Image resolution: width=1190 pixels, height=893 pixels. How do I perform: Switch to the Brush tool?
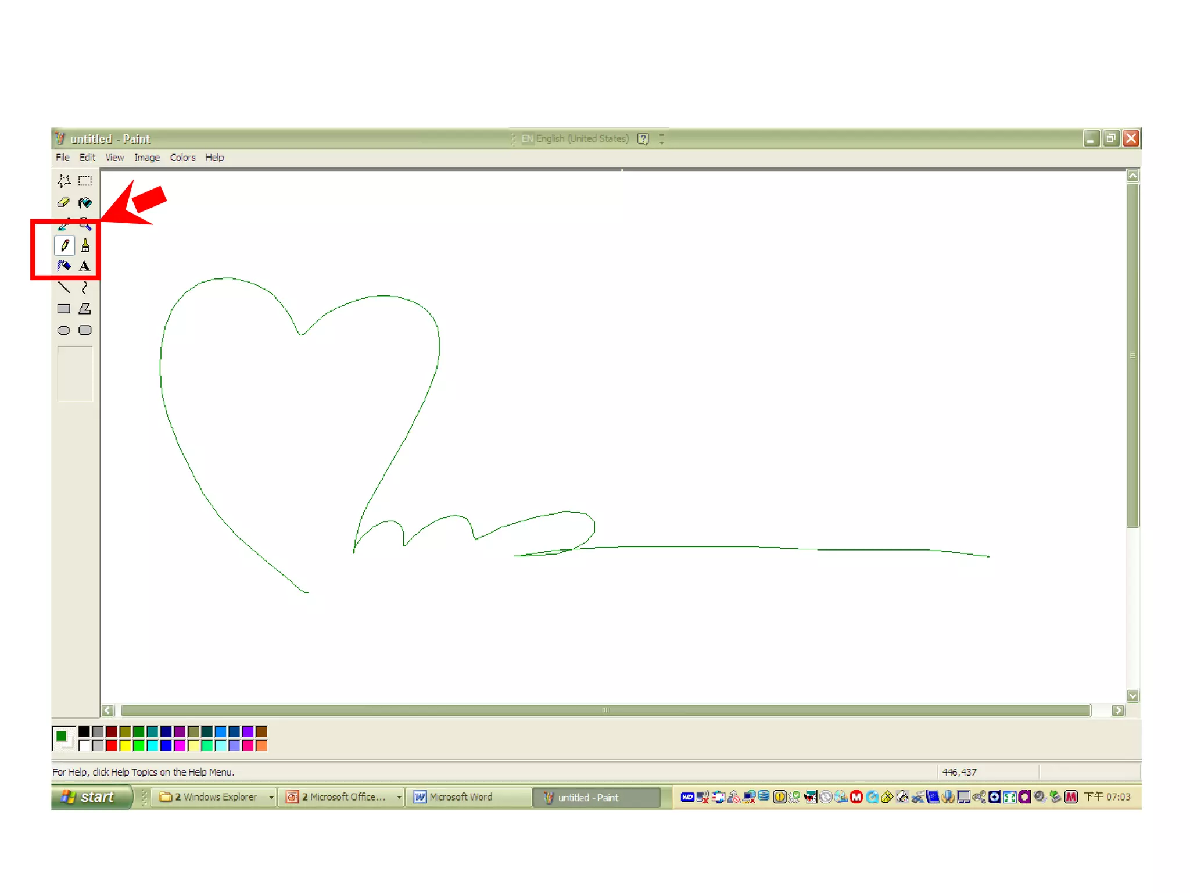pyautogui.click(x=85, y=246)
